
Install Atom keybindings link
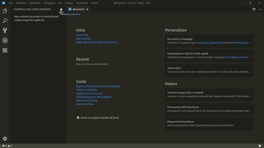pyautogui.click(x=243, y=57)
